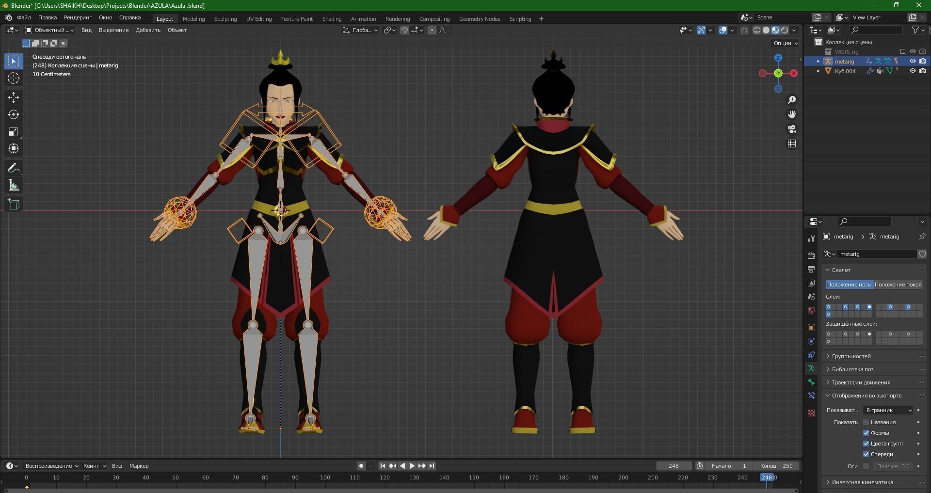Jump to the timeline end frame
931x493 pixels.
[x=432, y=466]
